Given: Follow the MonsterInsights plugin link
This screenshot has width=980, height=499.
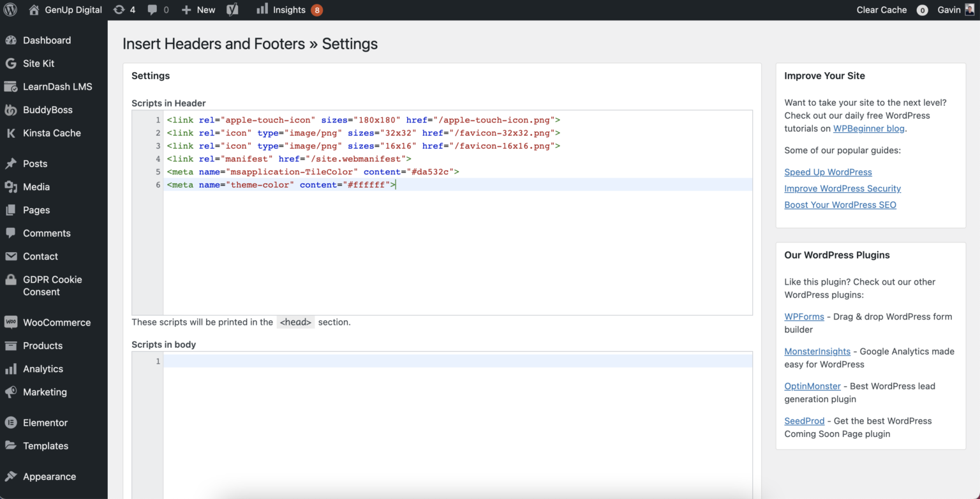Looking at the screenshot, I should point(817,352).
